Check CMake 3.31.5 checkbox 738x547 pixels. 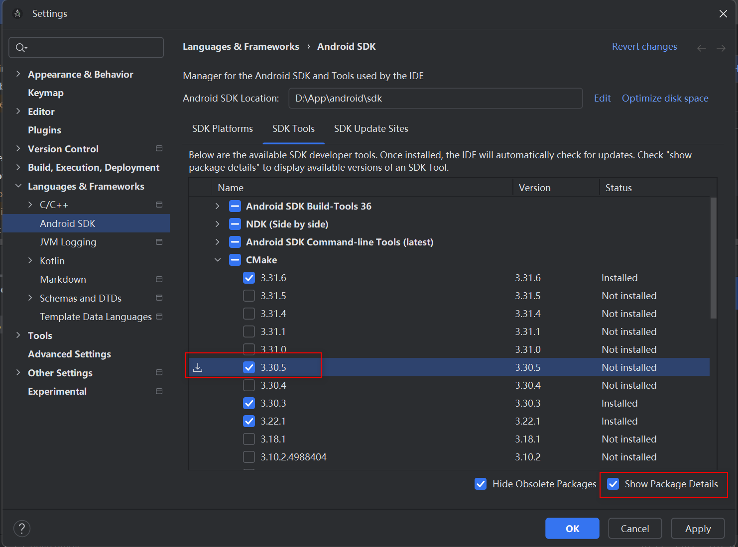click(x=249, y=296)
